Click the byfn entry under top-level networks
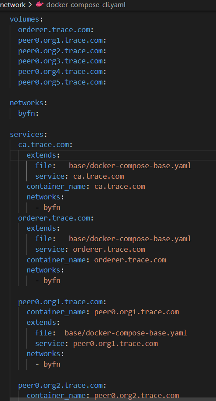This screenshot has height=401, width=216. tap(26, 113)
